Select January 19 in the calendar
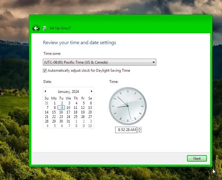The height and width of the screenshot is (180, 222). (83, 112)
